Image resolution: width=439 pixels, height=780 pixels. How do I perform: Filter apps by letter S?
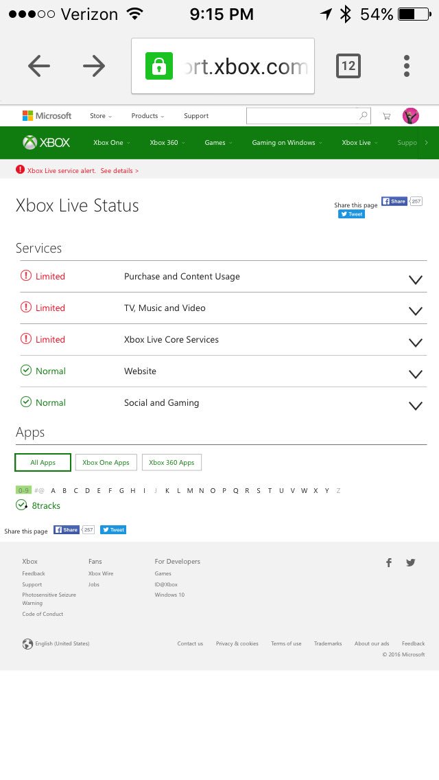(x=259, y=490)
